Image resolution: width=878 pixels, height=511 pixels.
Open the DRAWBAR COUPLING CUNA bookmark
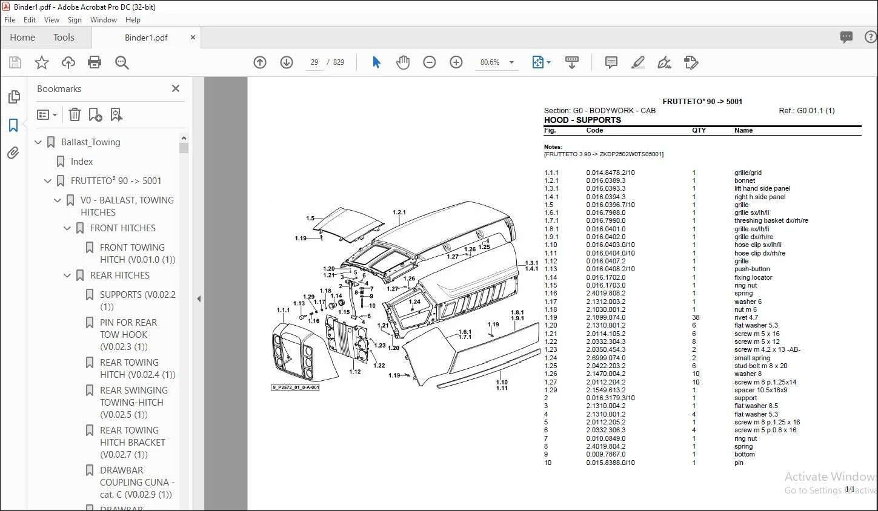point(137,483)
